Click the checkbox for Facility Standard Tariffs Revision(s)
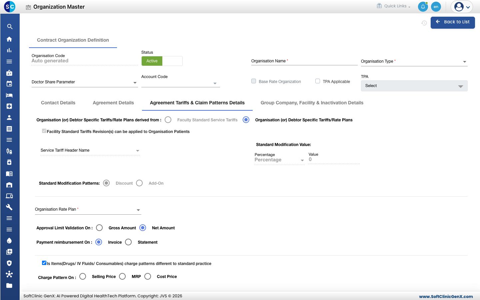480x300 pixels. click(44, 131)
